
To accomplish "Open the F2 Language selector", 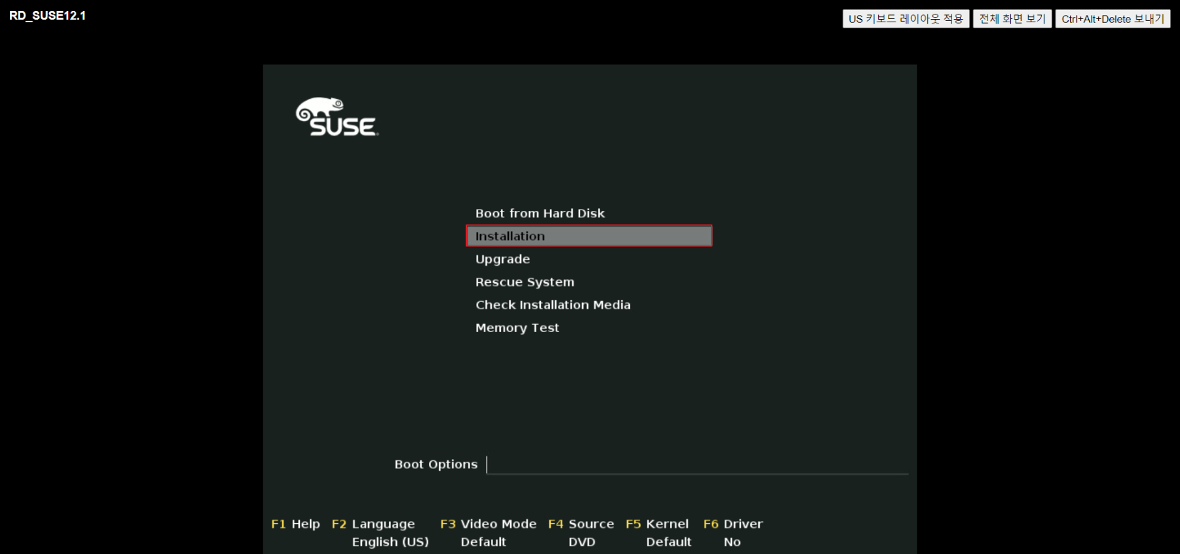I will point(373,524).
